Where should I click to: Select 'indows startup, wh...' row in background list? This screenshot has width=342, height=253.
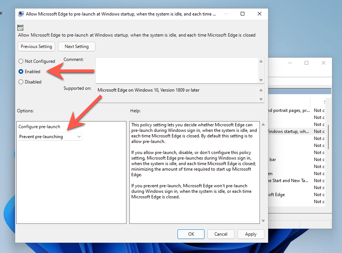pyautogui.click(x=297, y=131)
